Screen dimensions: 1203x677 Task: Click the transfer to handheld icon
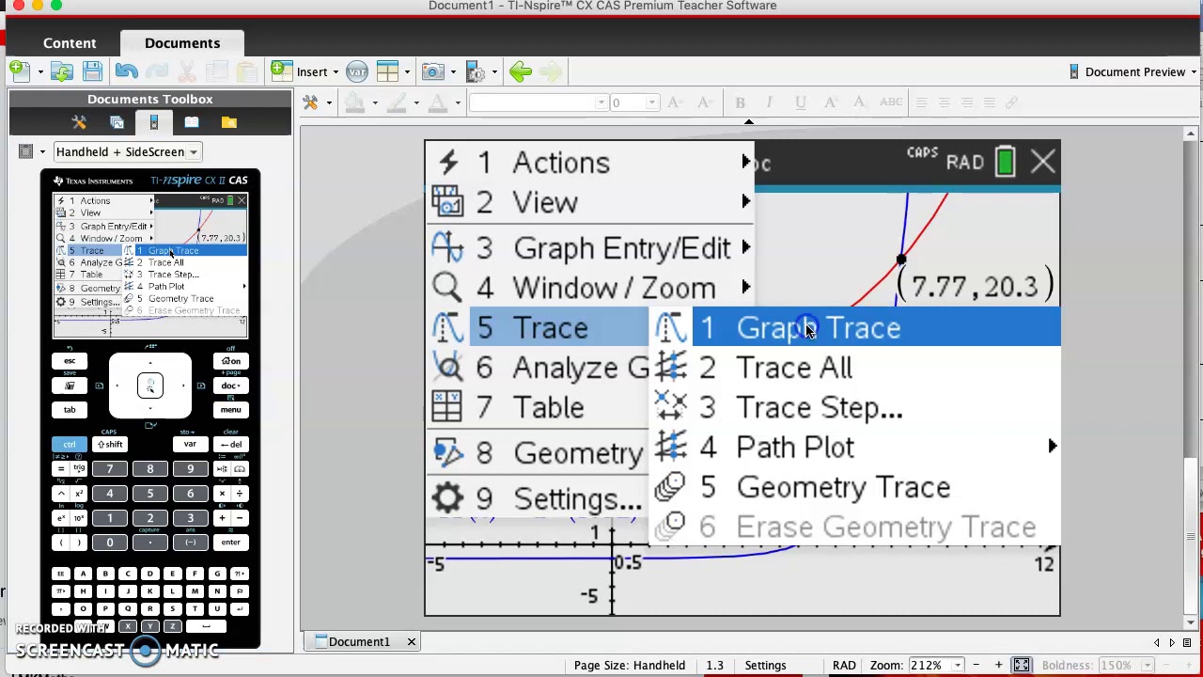476,71
